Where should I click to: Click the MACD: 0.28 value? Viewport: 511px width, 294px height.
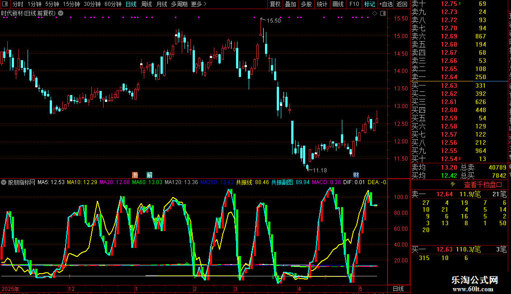326,182
